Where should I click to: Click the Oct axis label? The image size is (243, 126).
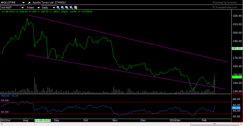click(86, 120)
